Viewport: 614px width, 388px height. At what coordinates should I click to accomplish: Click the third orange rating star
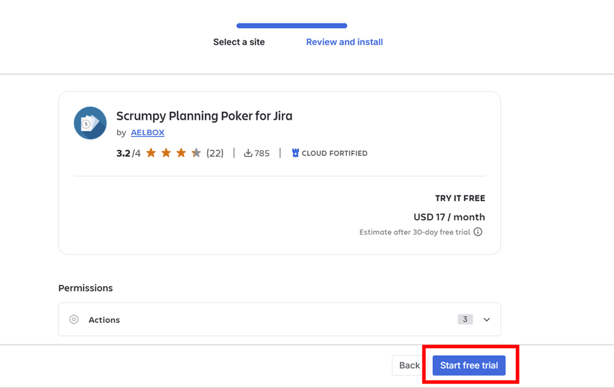[x=181, y=153]
